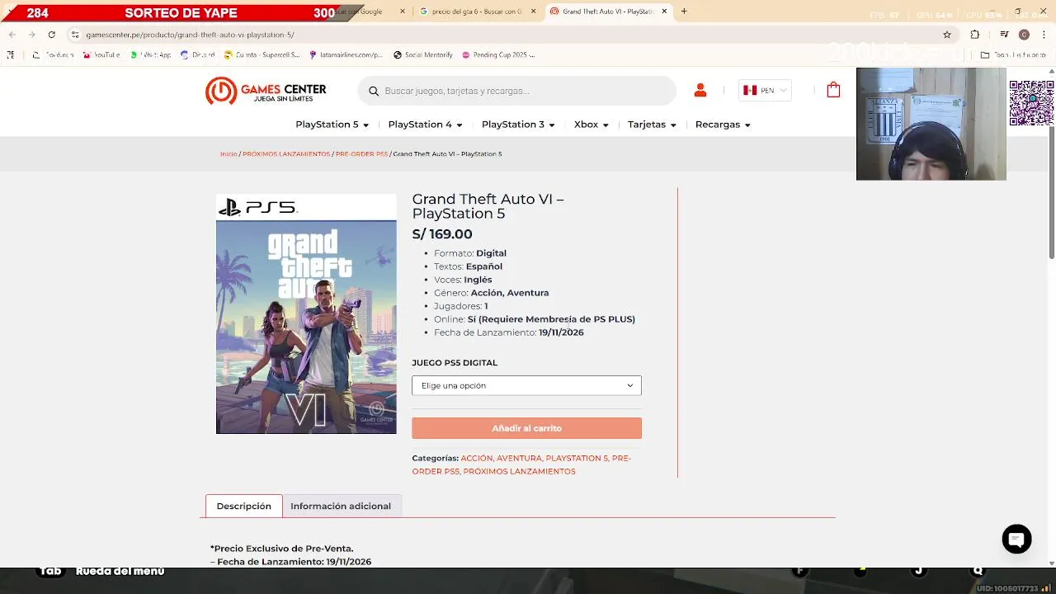Click the search magnifier icon
This screenshot has width=1056, height=594.
tap(374, 91)
